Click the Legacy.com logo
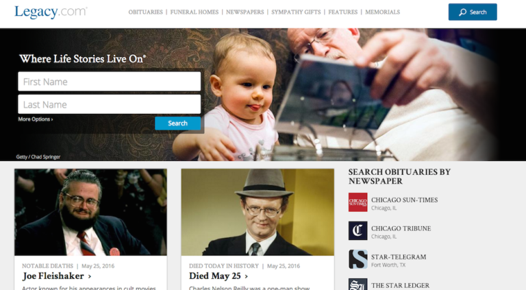The image size is (526, 290). click(x=51, y=12)
